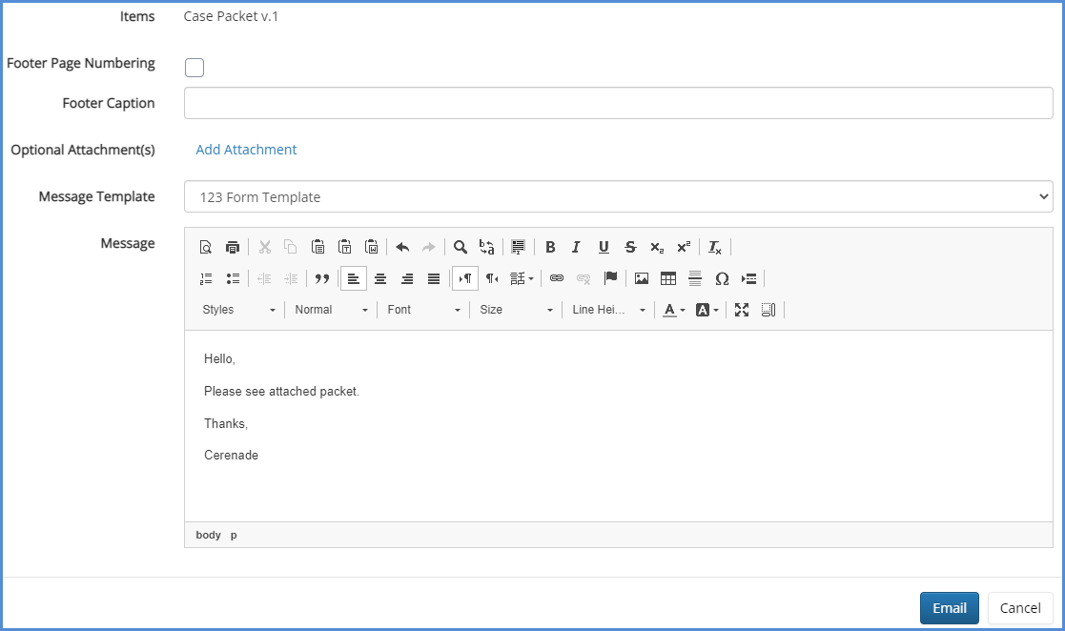Open the Size dropdown
This screenshot has width=1065, height=631.
point(516,310)
